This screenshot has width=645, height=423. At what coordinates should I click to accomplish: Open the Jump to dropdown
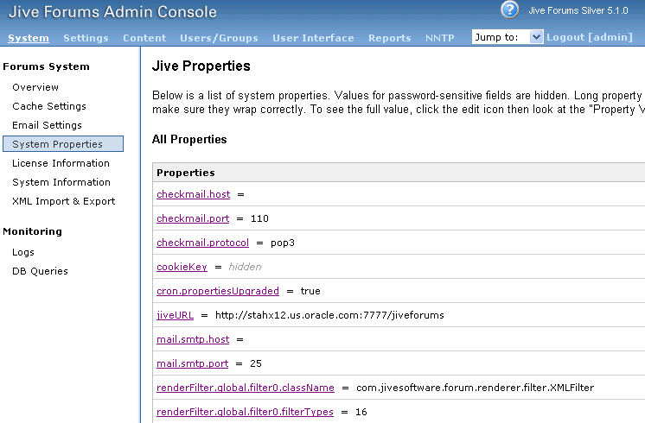[x=508, y=37]
